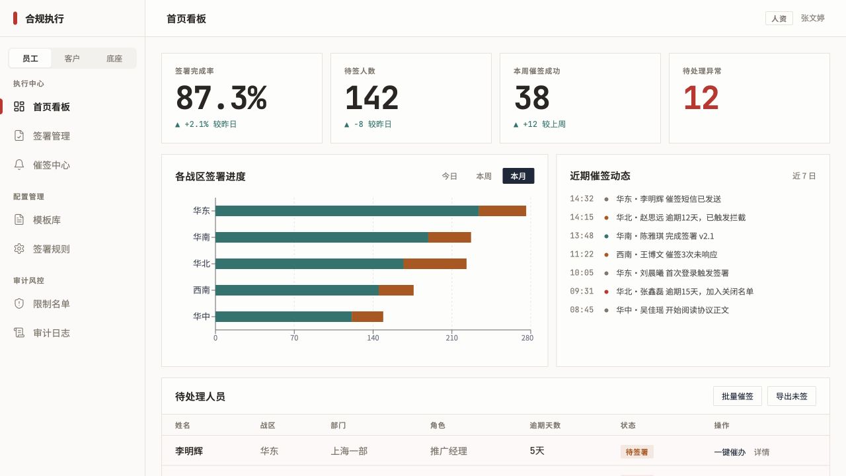Viewport: 846px width, 476px height.
Task: Click the 待签署 status badge for 李明辉
Action: [x=637, y=452]
